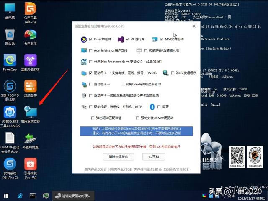Click the DirectX组件 logo icon in dialog
Viewport: 268px width, 201px height.
84,39
